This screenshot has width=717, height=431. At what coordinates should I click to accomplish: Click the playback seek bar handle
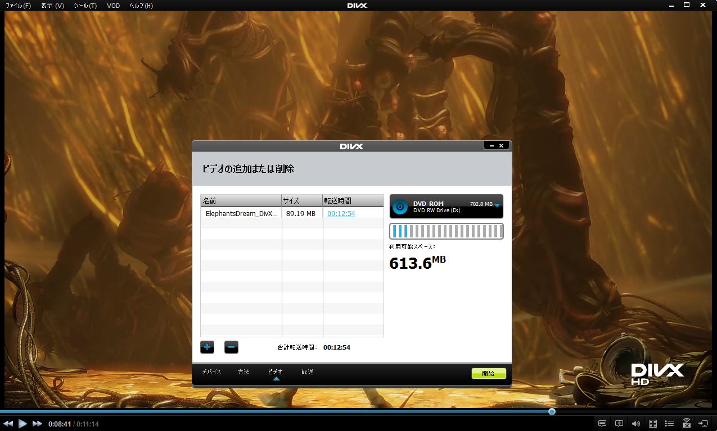coord(552,411)
